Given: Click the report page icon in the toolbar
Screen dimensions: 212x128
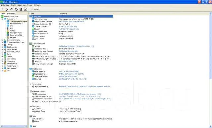Looking at the screenshot, I should [x=32, y=9].
